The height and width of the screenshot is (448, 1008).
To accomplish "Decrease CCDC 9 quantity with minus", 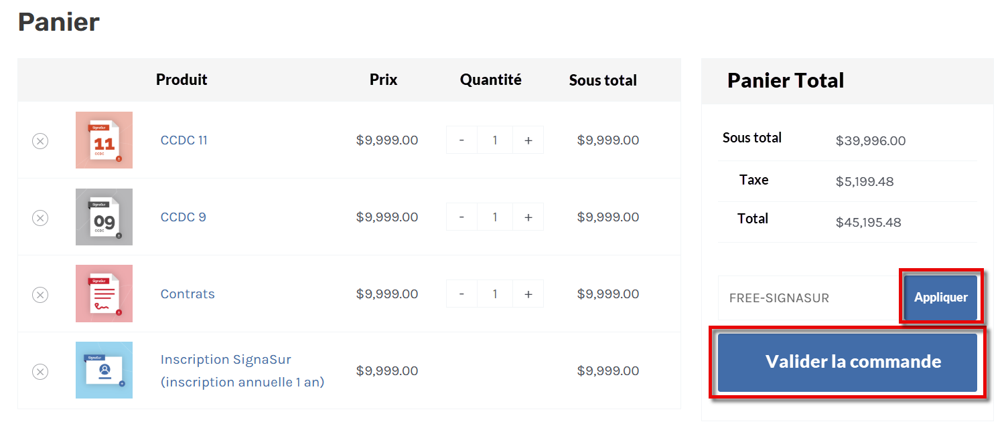I will coord(461,217).
